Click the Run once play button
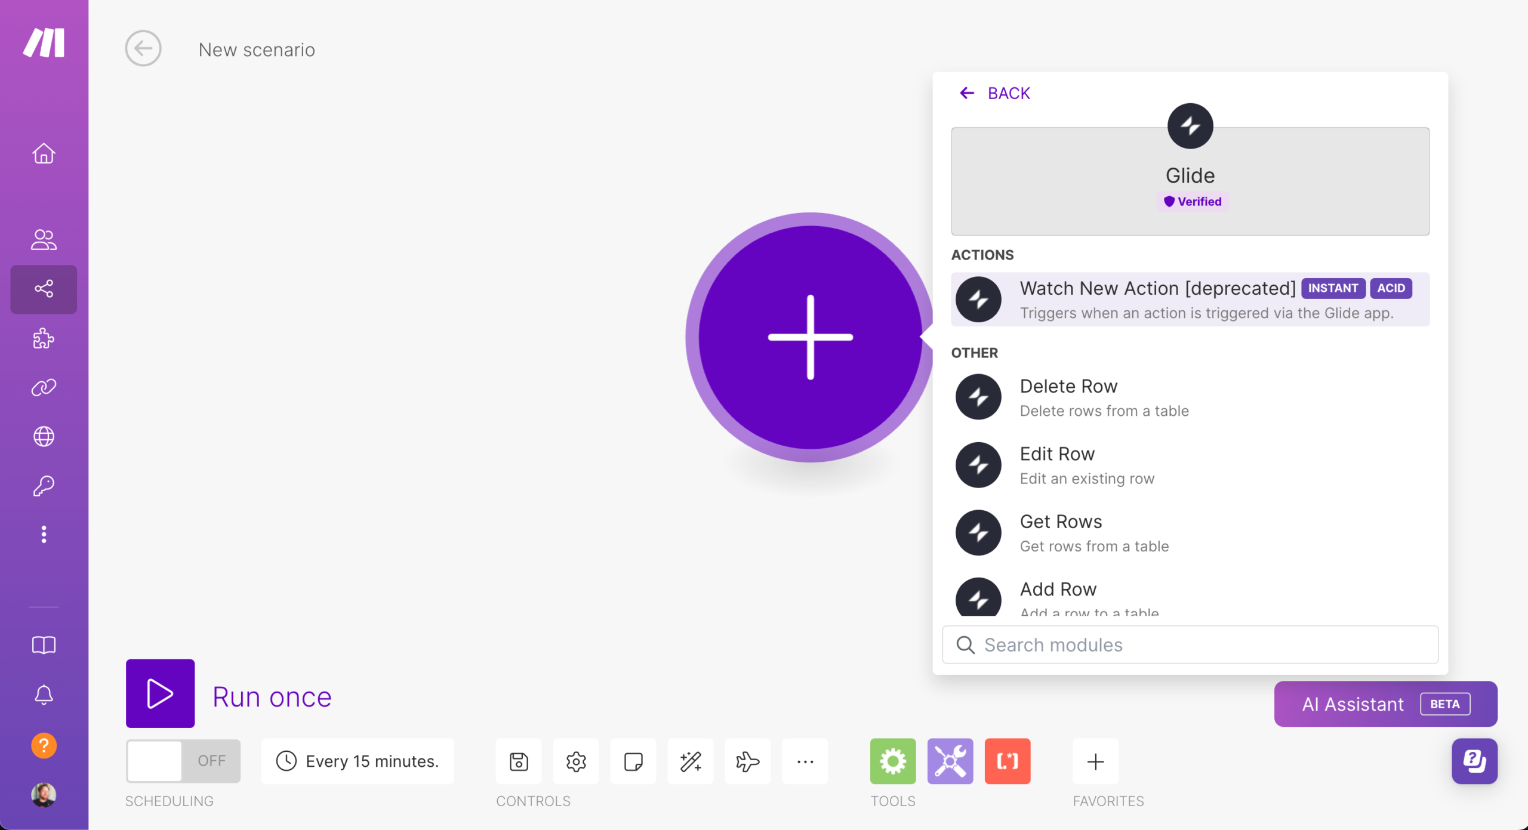Screen dimensions: 1528x830 click(160, 693)
